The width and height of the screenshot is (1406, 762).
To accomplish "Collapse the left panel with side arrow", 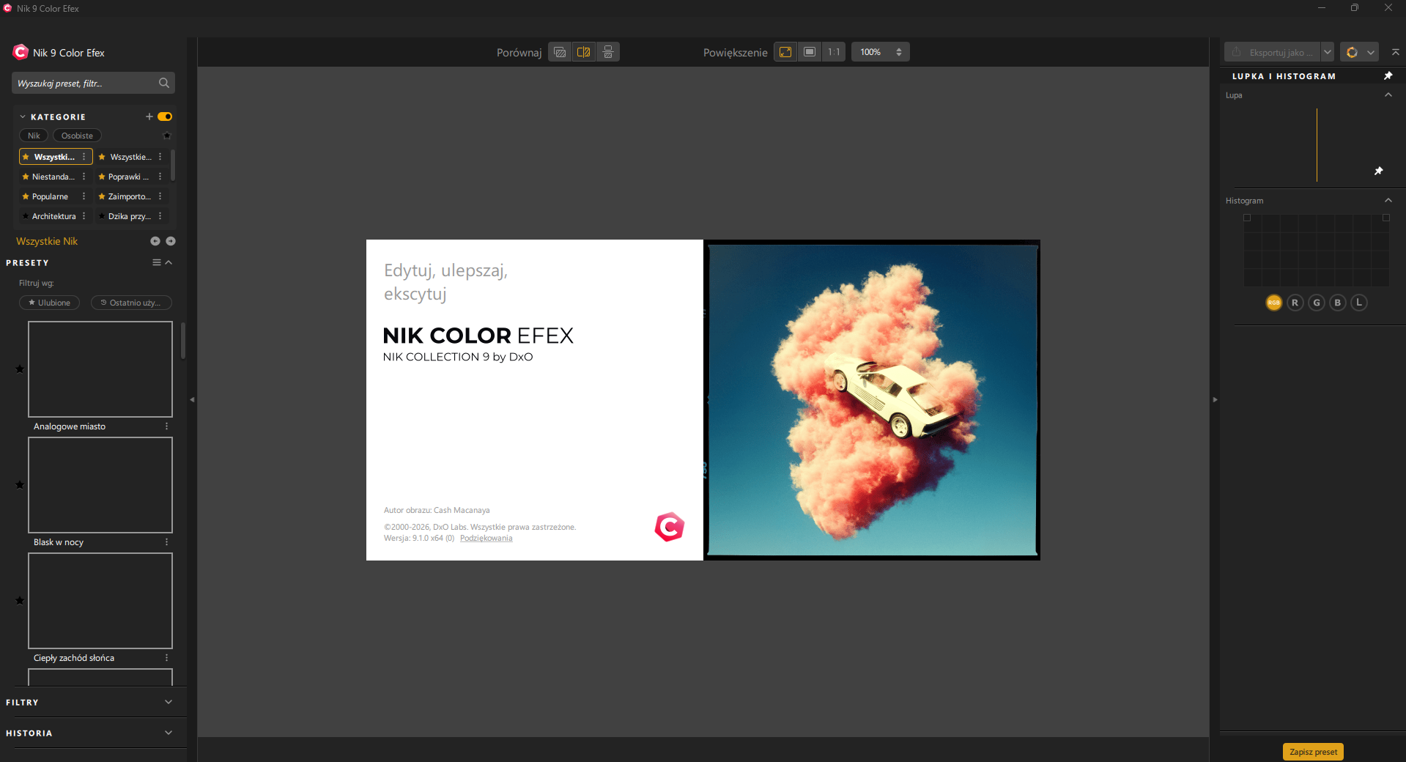I will [x=192, y=399].
